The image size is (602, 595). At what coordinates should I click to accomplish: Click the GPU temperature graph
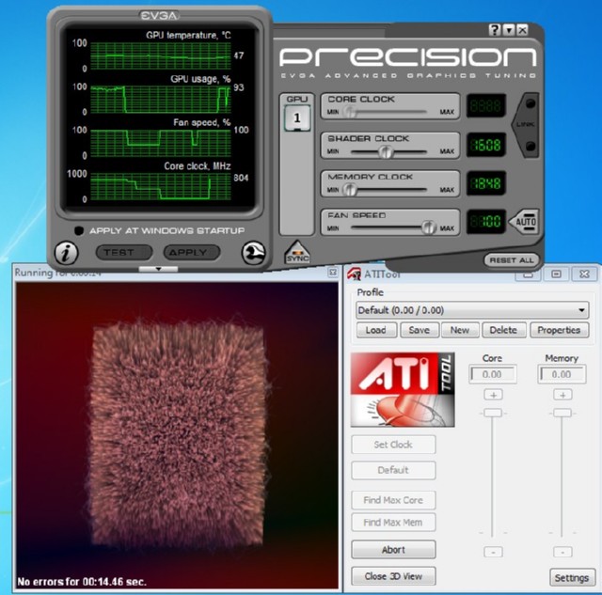tap(161, 56)
